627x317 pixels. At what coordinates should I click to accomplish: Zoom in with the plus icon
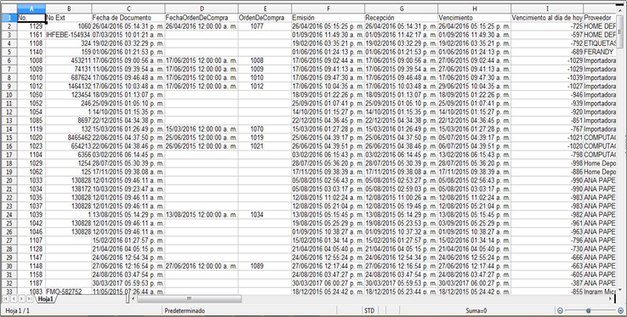click(x=620, y=310)
